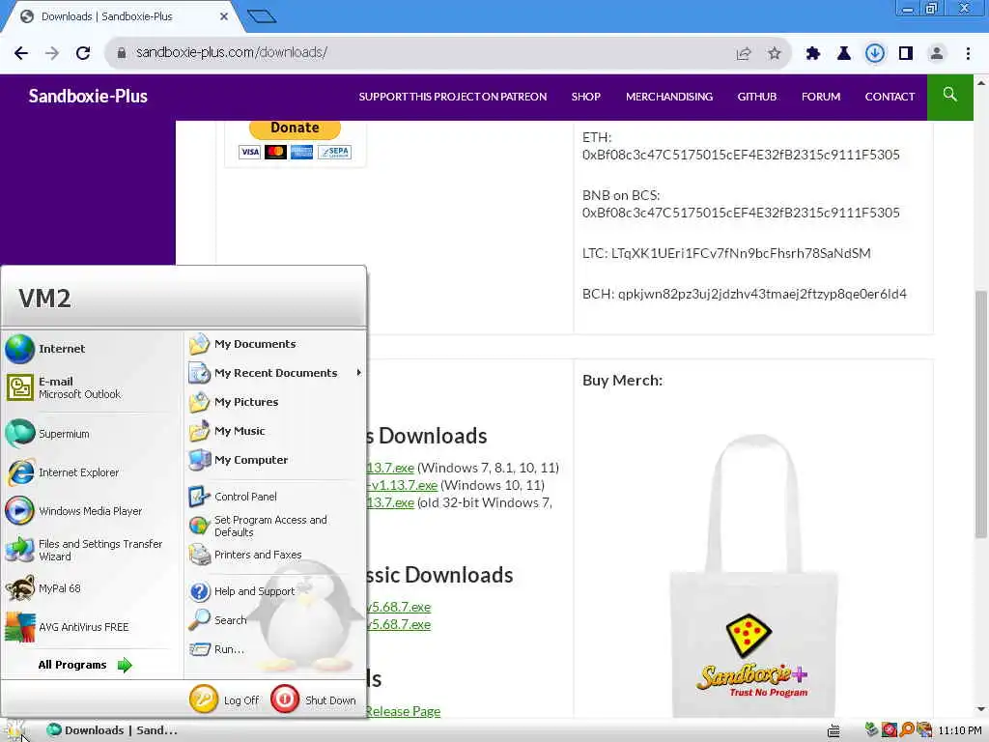This screenshot has width=989, height=742.
Task: Open Chrome Labs flask icon
Action: pyautogui.click(x=844, y=54)
